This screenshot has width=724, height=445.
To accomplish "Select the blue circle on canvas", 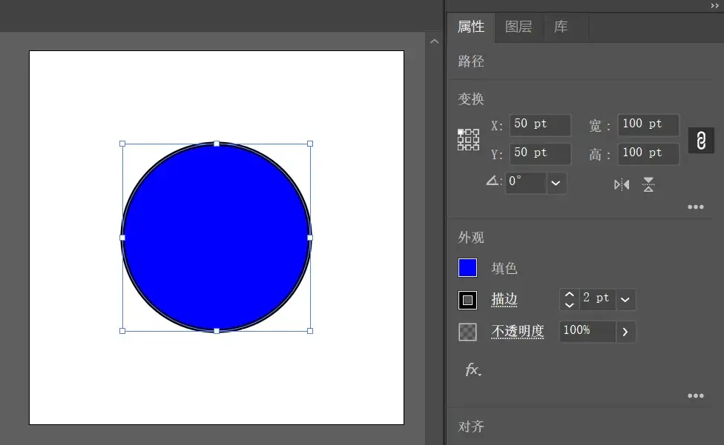I will (216, 237).
